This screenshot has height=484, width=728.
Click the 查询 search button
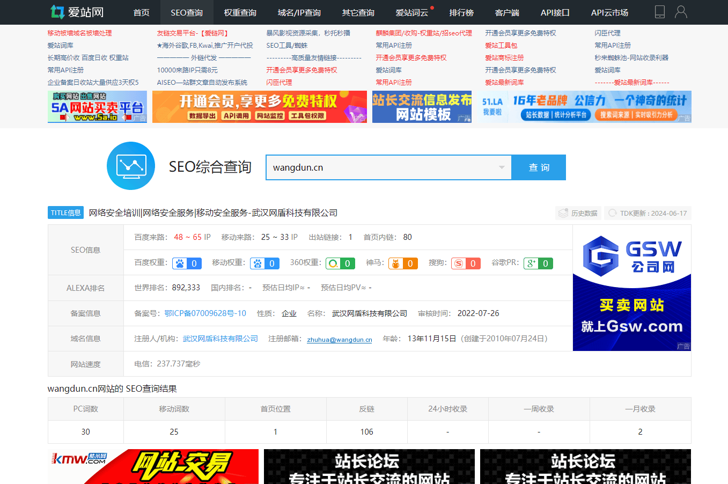539,167
